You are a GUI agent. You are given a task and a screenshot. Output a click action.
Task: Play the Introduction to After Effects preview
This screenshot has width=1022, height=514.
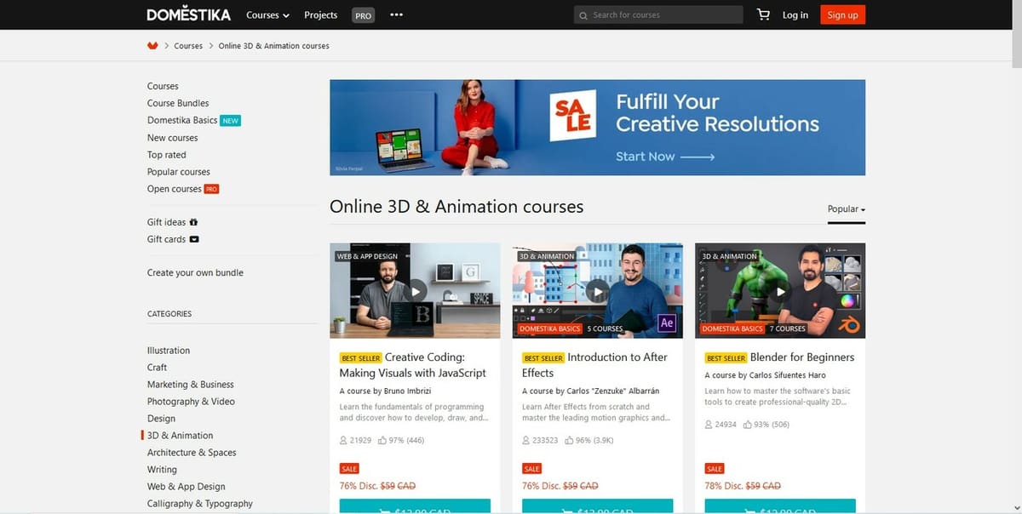pyautogui.click(x=597, y=291)
